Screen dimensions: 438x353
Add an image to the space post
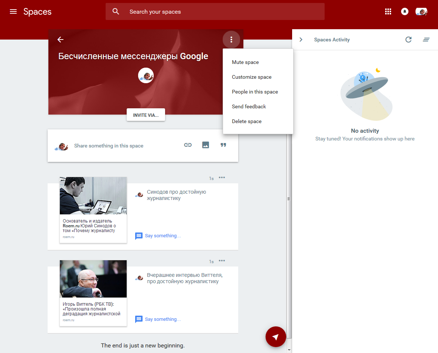tap(206, 145)
